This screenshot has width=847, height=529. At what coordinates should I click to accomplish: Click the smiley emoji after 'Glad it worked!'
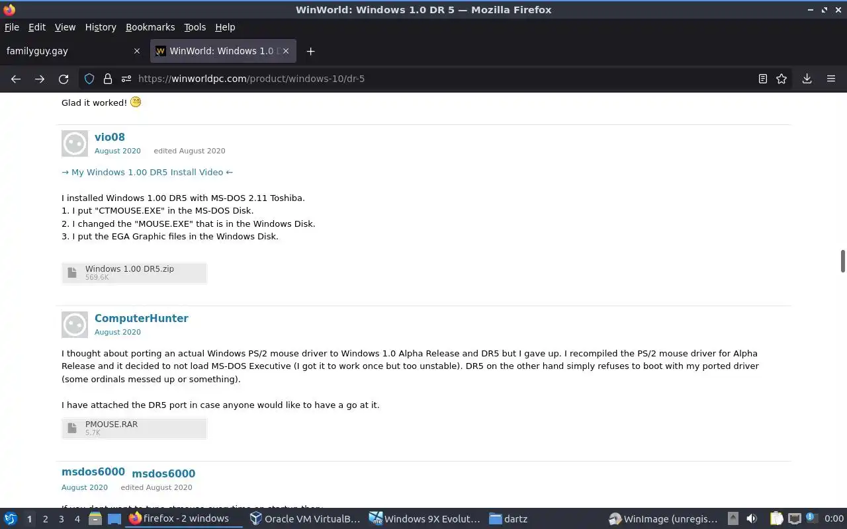pos(136,102)
